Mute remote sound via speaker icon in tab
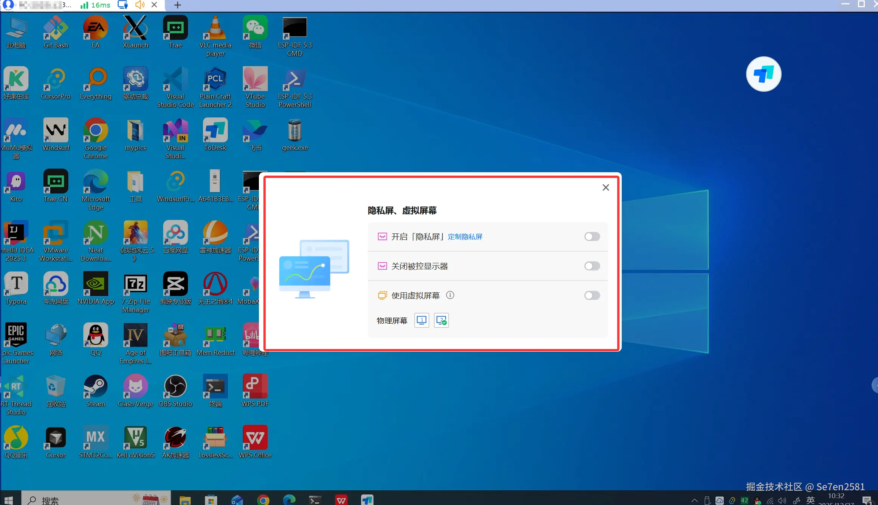Screen dimensions: 878x505 pos(140,5)
